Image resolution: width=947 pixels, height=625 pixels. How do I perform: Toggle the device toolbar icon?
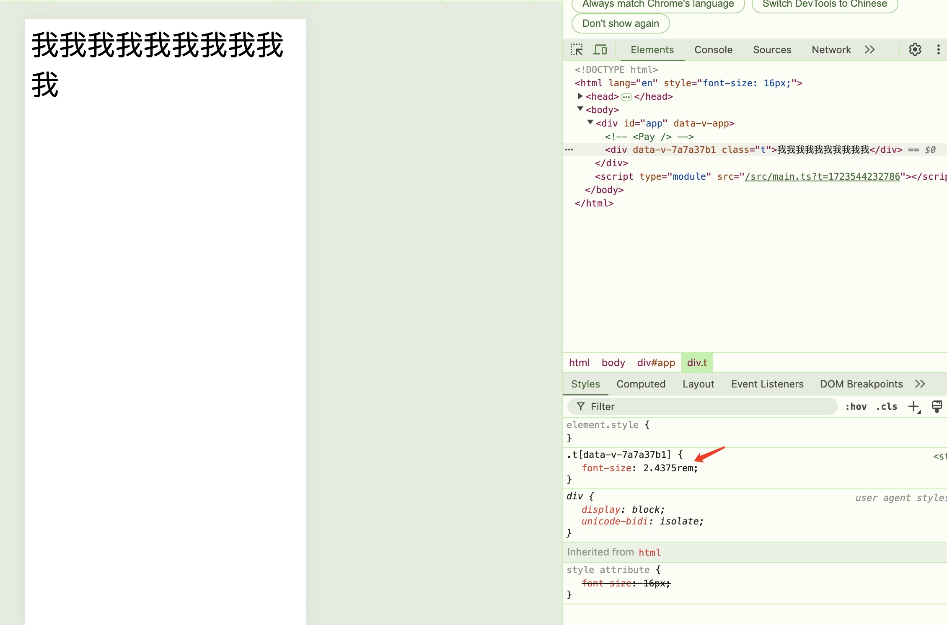[600, 50]
